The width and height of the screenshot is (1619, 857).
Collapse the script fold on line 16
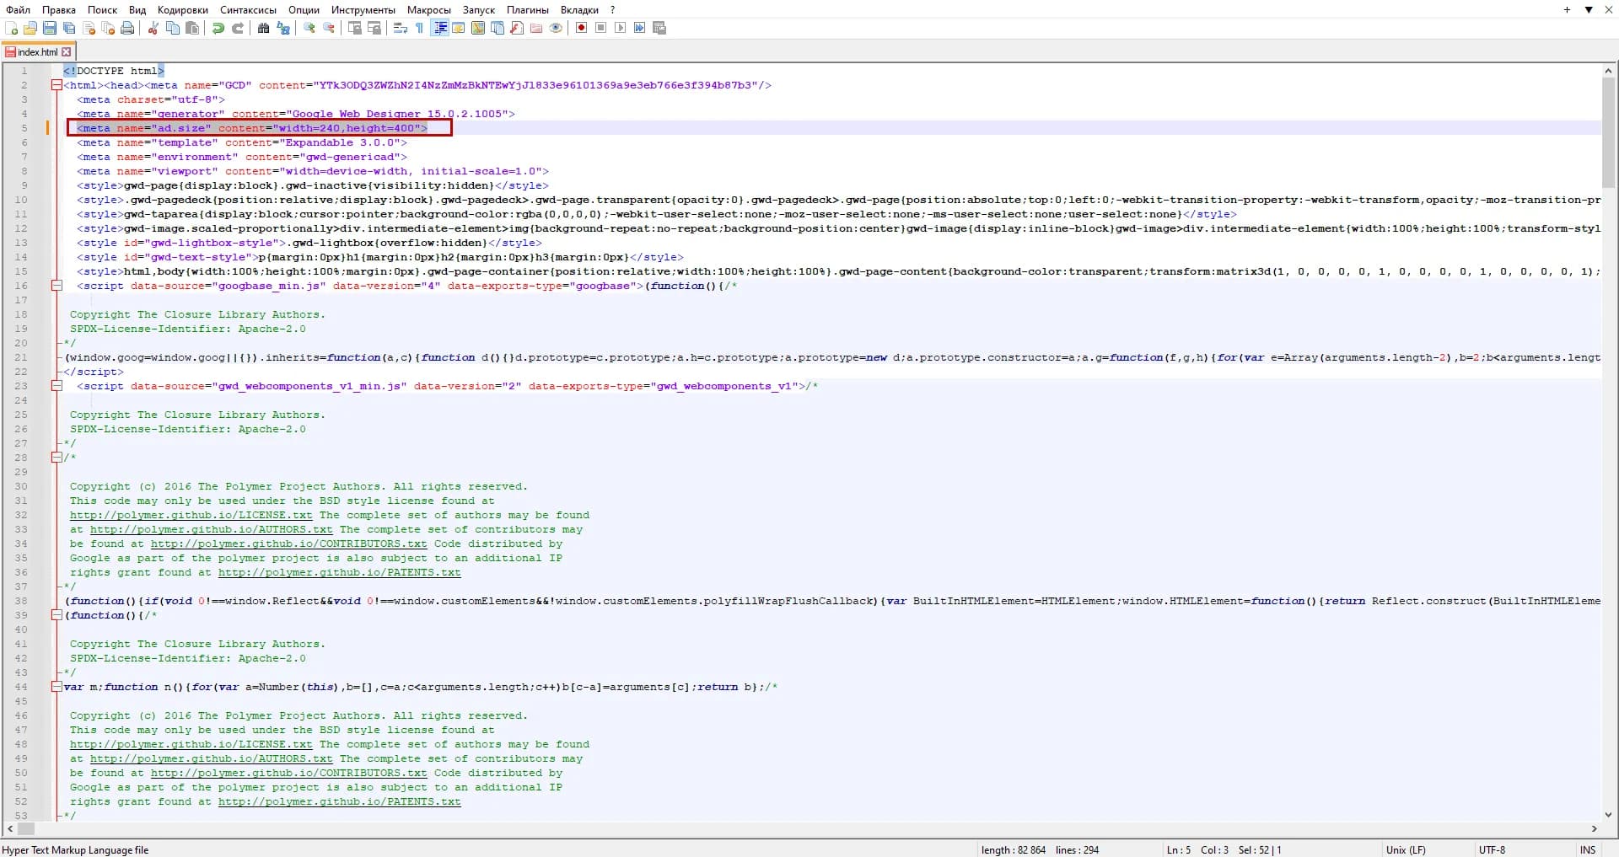pyautogui.click(x=56, y=286)
